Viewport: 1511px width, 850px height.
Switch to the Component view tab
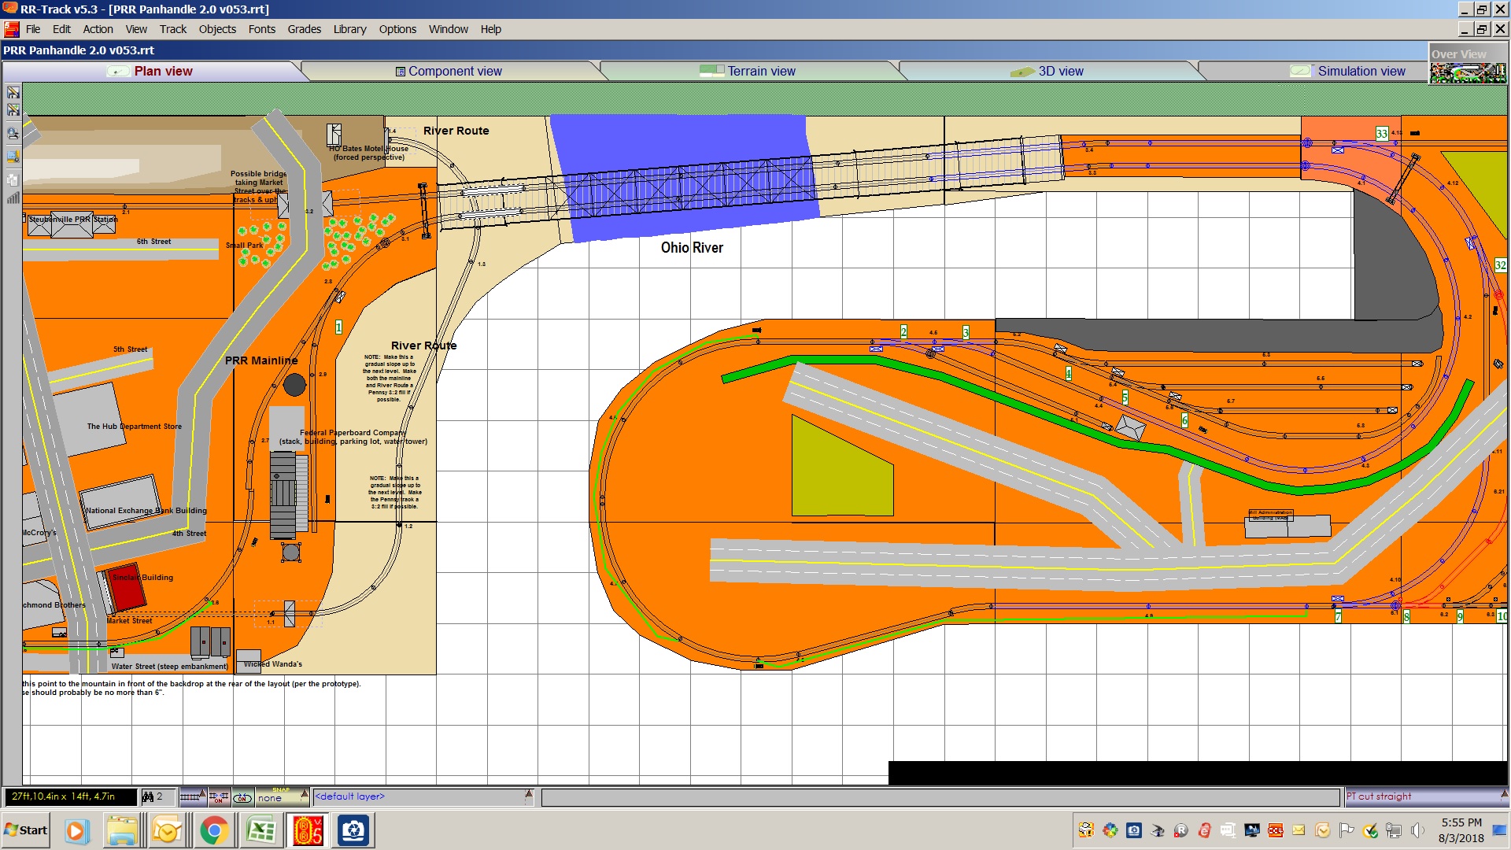[449, 71]
